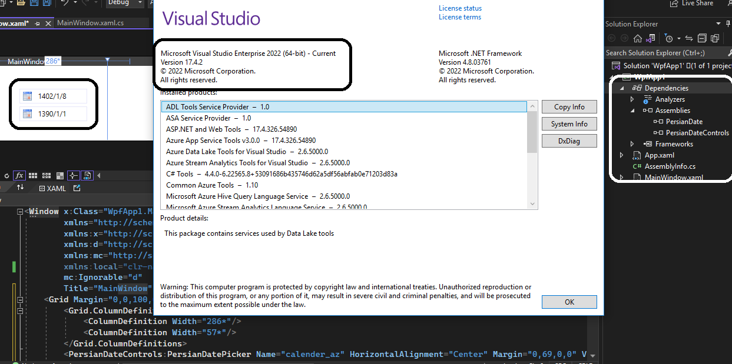The height and width of the screenshot is (364, 732).
Task: Click the single-disk Save toolbar icon
Action: 34,2
